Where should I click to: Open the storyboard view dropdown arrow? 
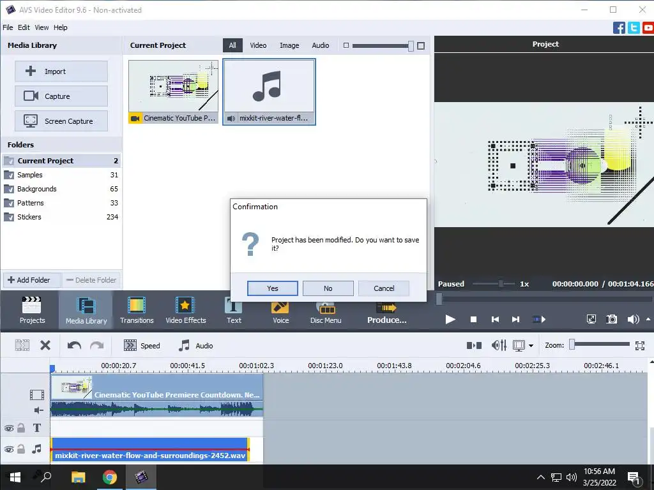(531, 345)
